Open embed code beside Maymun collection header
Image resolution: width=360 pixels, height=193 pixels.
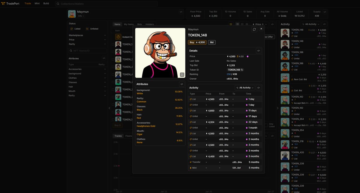tap(181, 12)
